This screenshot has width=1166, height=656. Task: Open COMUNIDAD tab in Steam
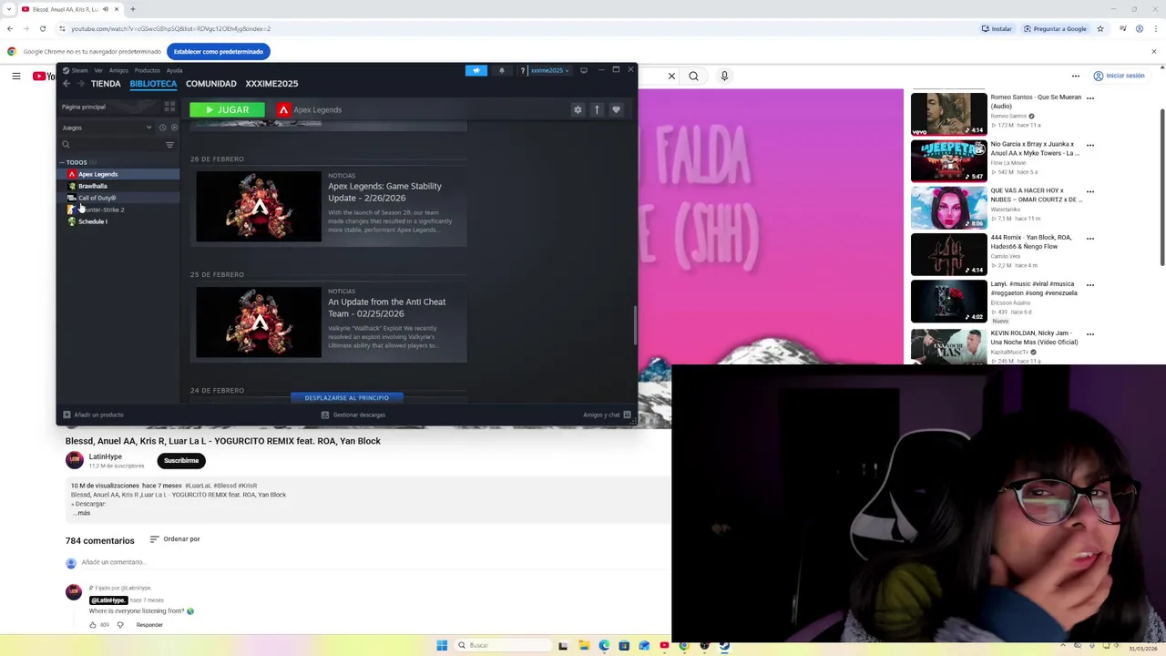pyautogui.click(x=211, y=84)
